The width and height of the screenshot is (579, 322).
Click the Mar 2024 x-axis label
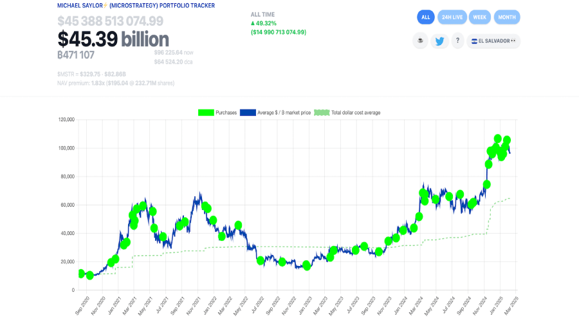(x=416, y=305)
